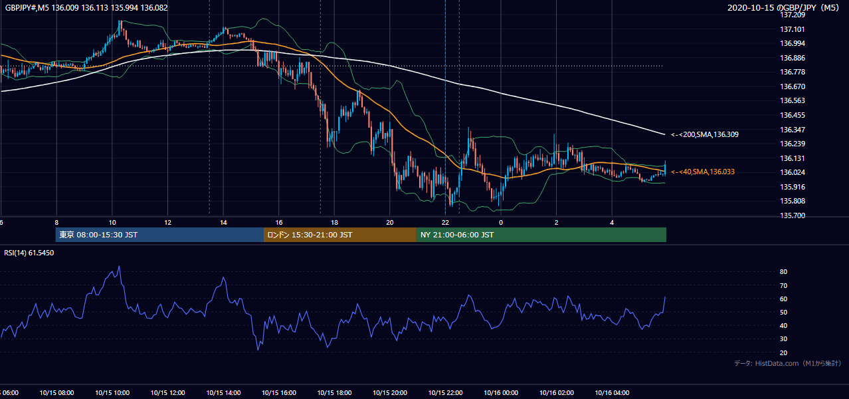Click price axis value 136.886
849x399 pixels.
coord(792,58)
